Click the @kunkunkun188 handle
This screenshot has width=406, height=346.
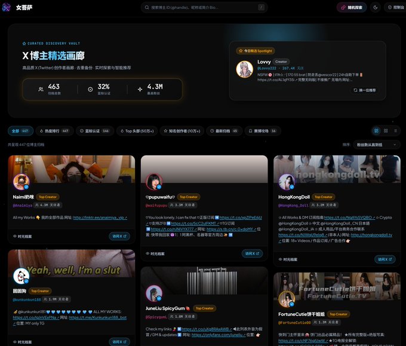pyautogui.click(x=27, y=299)
